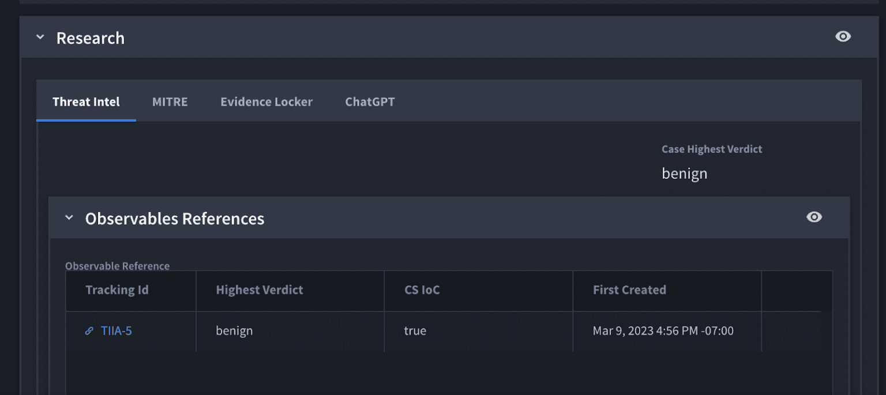Toggle visibility of Observables References section
The width and height of the screenshot is (886, 395).
(x=814, y=217)
